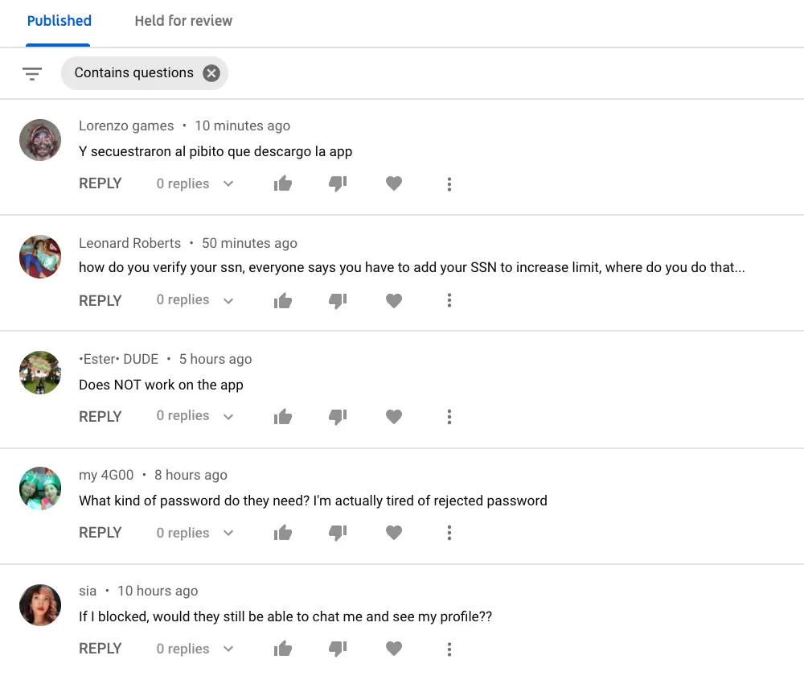Open Leonard Roberts' profile avatar

point(40,257)
